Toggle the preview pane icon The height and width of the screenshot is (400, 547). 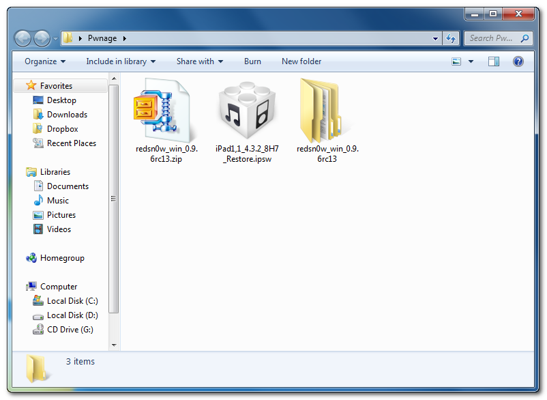point(494,61)
